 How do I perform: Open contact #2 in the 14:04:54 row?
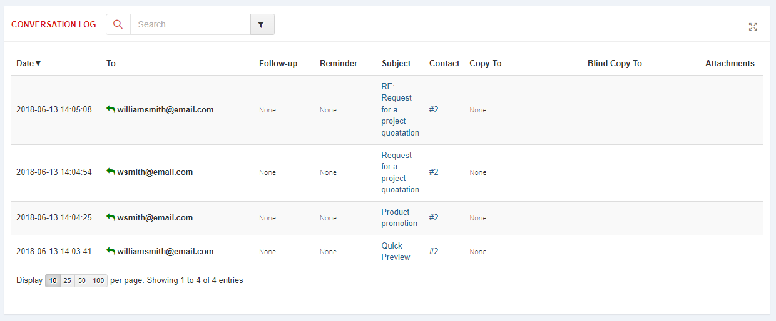[434, 172]
